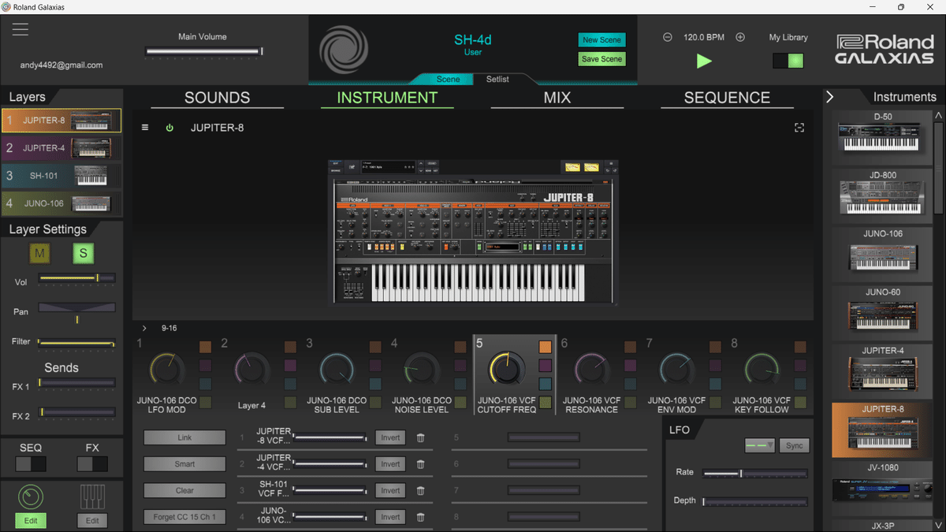Adjust the LFO Rate slider
946x532 pixels.
pos(754,474)
